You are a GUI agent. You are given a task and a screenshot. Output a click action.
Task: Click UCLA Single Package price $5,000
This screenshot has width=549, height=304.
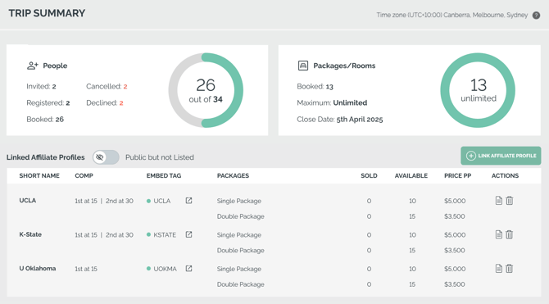(455, 201)
